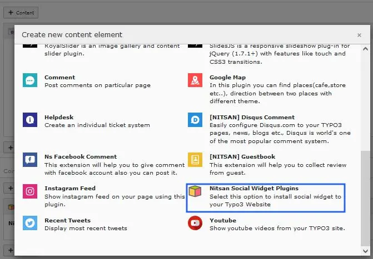The image size is (373, 259).
Task: Click 'Post comments on particular page' description
Action: pyautogui.click(x=97, y=85)
